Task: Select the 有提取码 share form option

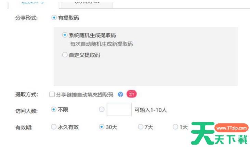Action: [x=54, y=17]
